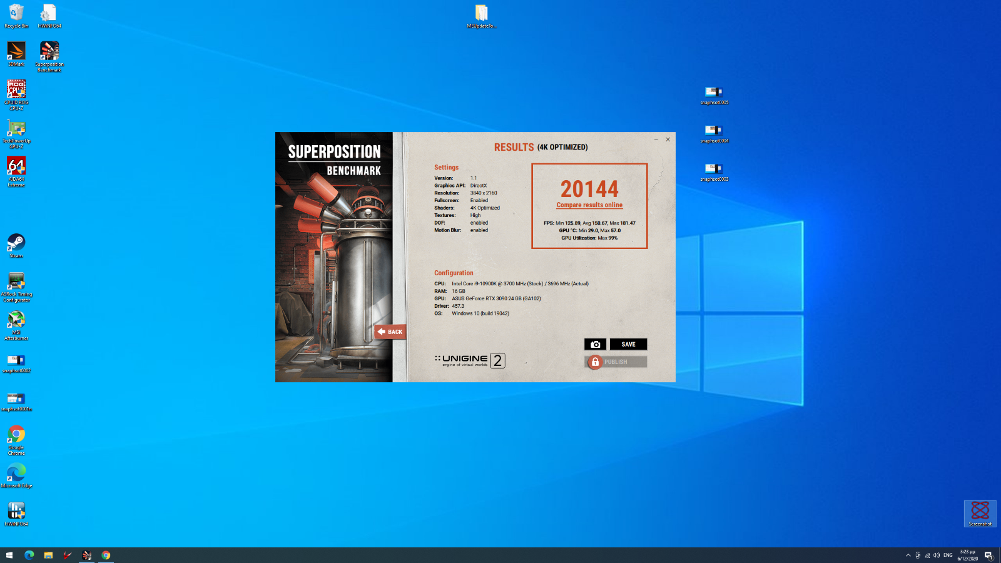Open the taskbar clock showing 6/12/2020

[x=967, y=555]
